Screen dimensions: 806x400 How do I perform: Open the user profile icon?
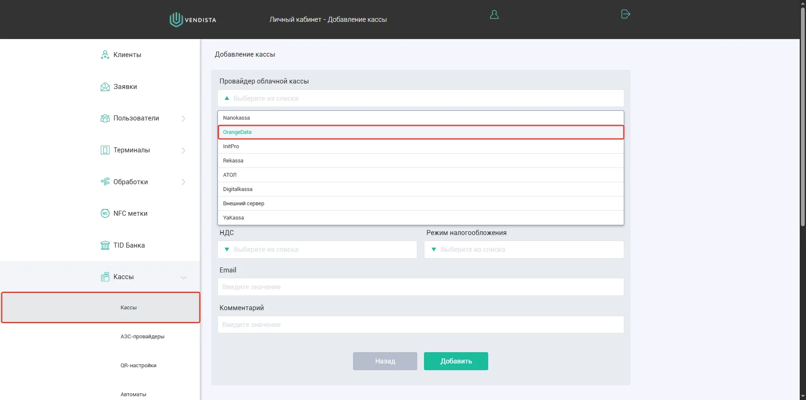pos(494,15)
